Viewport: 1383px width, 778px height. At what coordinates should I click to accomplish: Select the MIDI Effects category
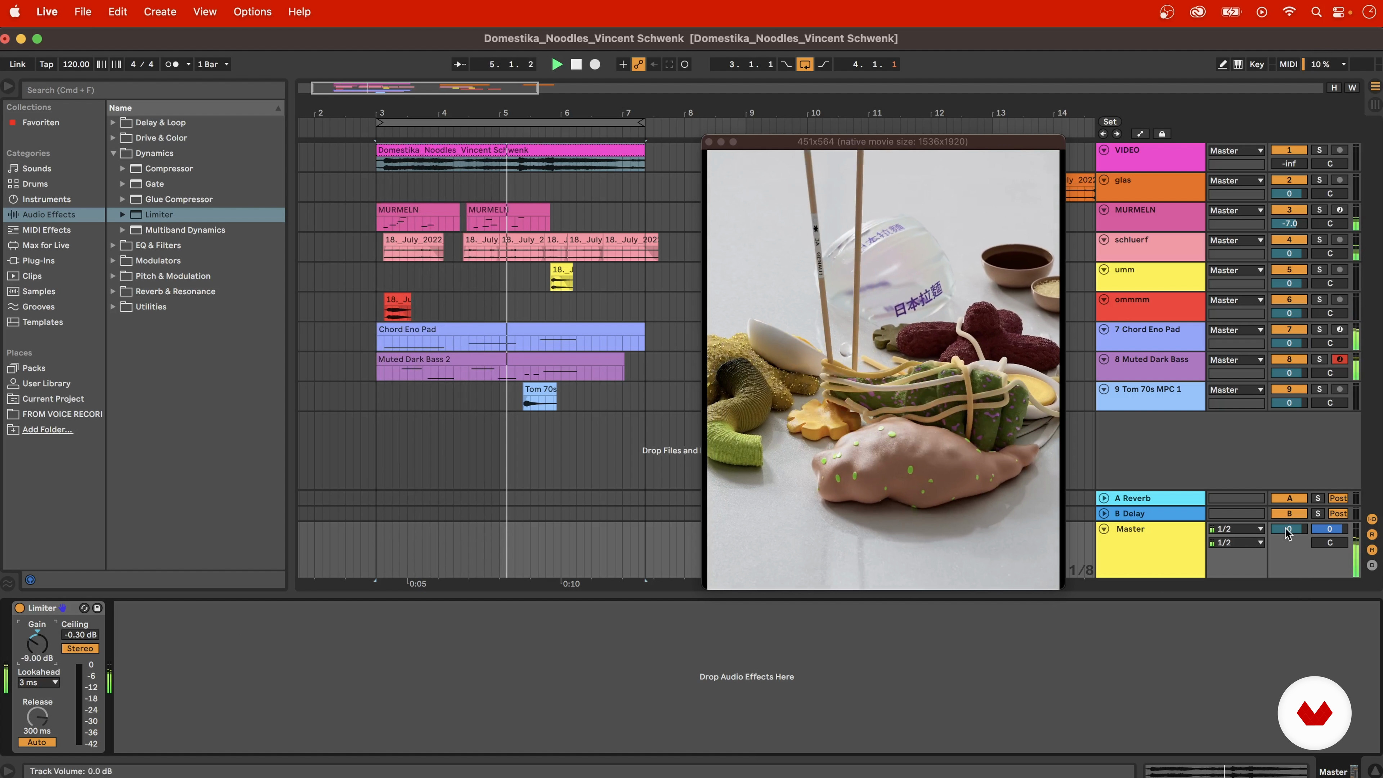46,230
